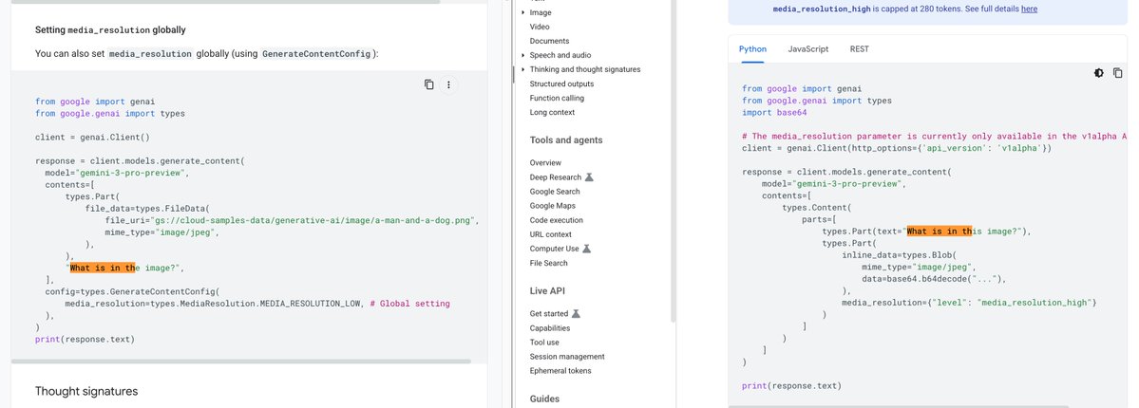Follow the 'here' full details link

[1030, 9]
